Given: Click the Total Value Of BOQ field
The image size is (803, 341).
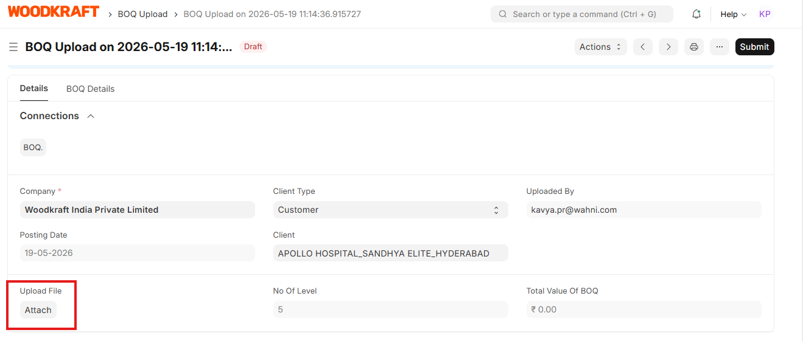Looking at the screenshot, I should pyautogui.click(x=644, y=309).
